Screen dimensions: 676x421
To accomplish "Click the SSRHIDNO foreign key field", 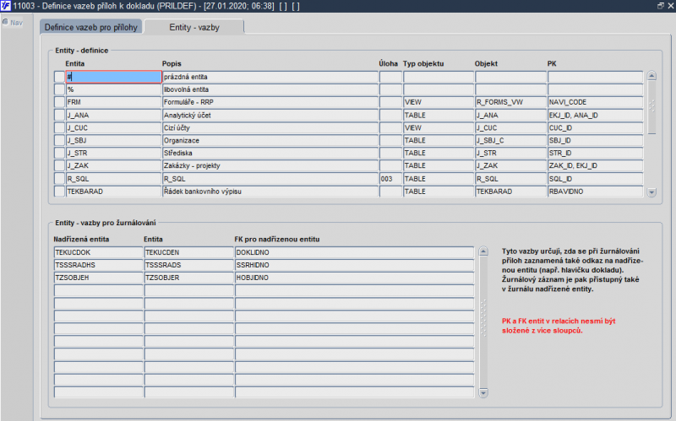I will [x=354, y=265].
